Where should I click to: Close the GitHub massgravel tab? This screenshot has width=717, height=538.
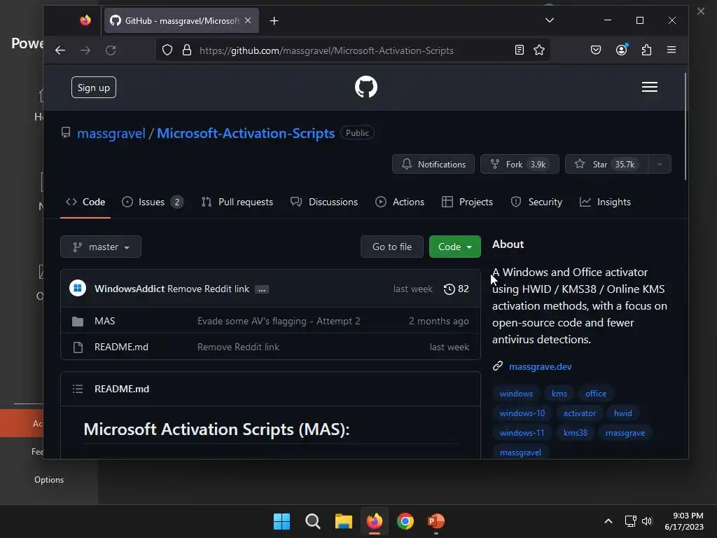pos(248,20)
